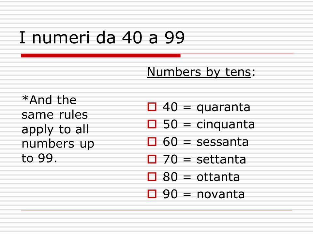The image size is (313, 234).
Task: Click the word cinquanta
Action: (226, 125)
